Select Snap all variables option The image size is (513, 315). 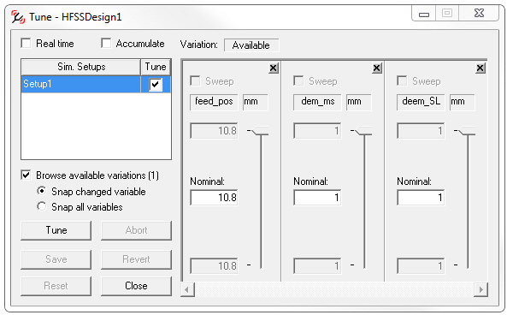point(42,206)
